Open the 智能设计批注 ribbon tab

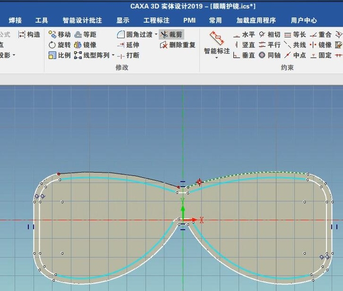[82, 20]
